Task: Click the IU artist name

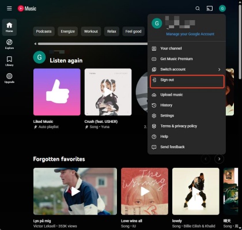Action: (x=134, y=226)
